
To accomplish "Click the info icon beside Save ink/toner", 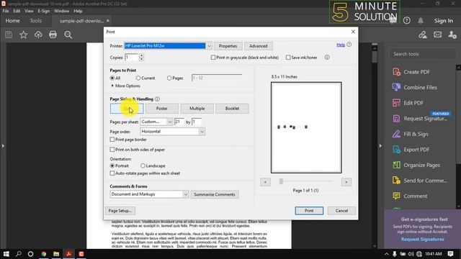I will [x=327, y=58].
